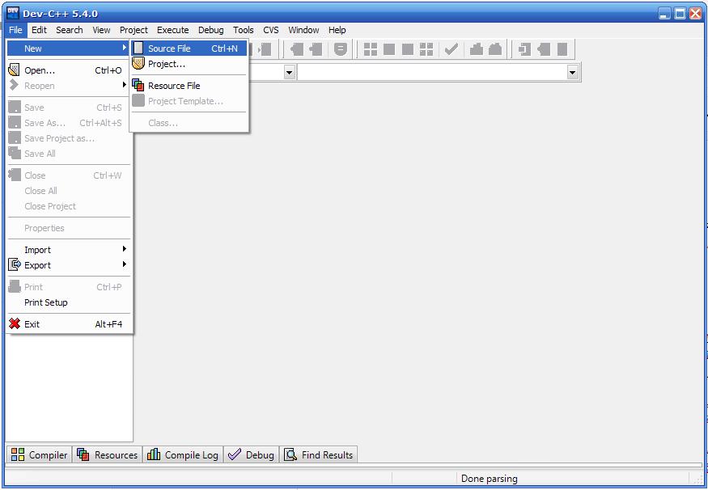Switch to the Resources bottom tab
The width and height of the screenshot is (708, 490).
point(108,454)
